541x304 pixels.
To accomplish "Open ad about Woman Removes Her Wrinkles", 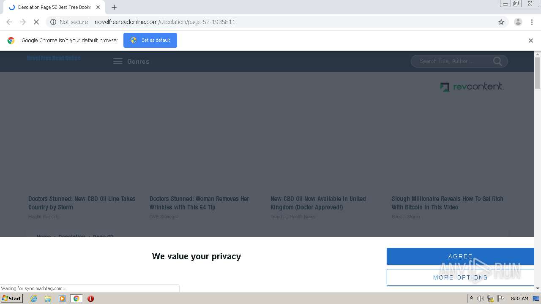I will coord(199,203).
